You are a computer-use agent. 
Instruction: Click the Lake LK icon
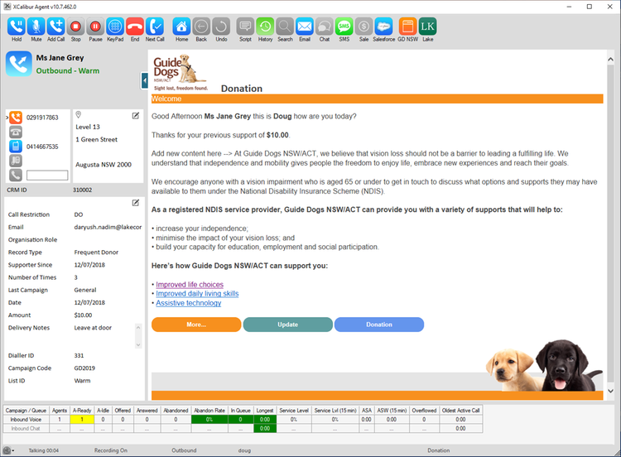pos(428,27)
